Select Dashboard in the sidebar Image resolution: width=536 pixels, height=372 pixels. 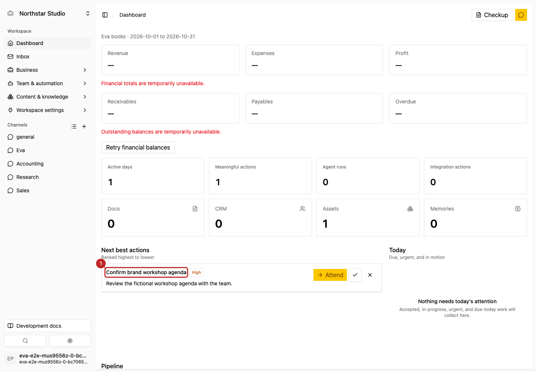(48, 43)
